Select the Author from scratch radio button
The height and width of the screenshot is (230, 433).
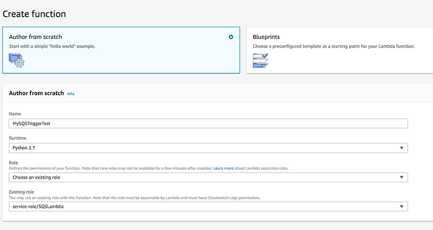(x=231, y=37)
